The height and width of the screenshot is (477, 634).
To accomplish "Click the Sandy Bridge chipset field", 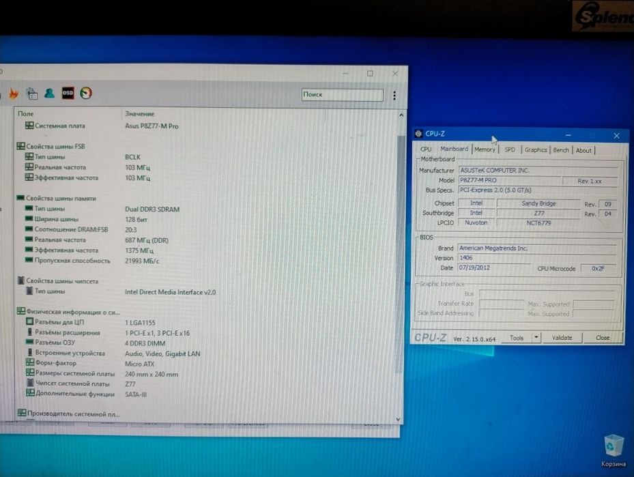I will pos(538,203).
